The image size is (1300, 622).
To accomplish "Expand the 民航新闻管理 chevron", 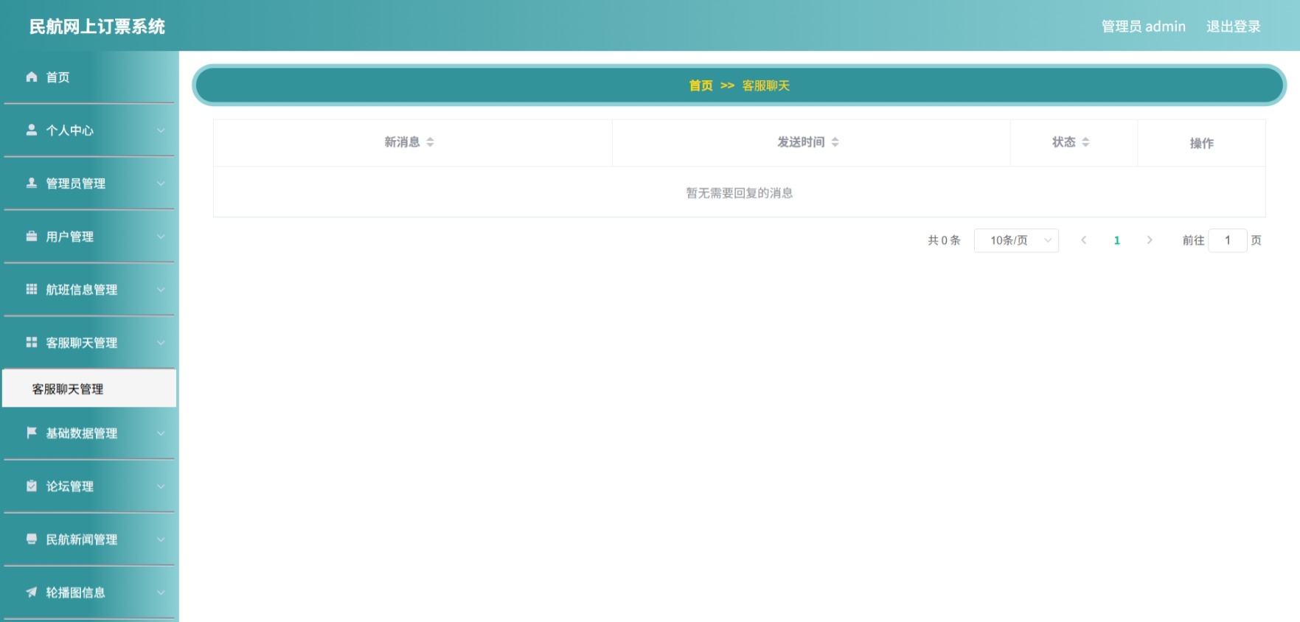I will pos(161,539).
